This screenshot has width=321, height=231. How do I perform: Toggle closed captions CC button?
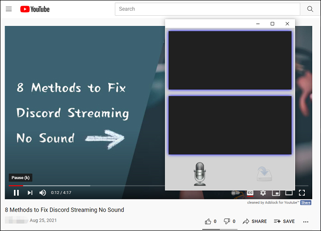pyautogui.click(x=250, y=193)
